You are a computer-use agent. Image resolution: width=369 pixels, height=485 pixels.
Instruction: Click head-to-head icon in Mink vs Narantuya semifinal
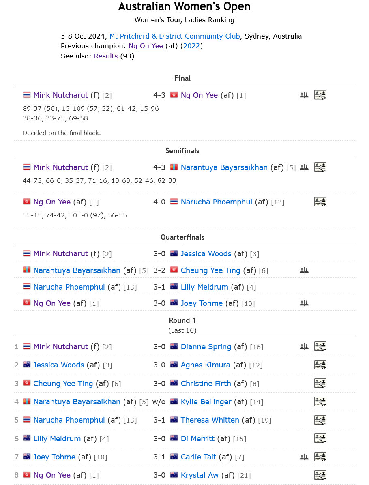point(305,167)
